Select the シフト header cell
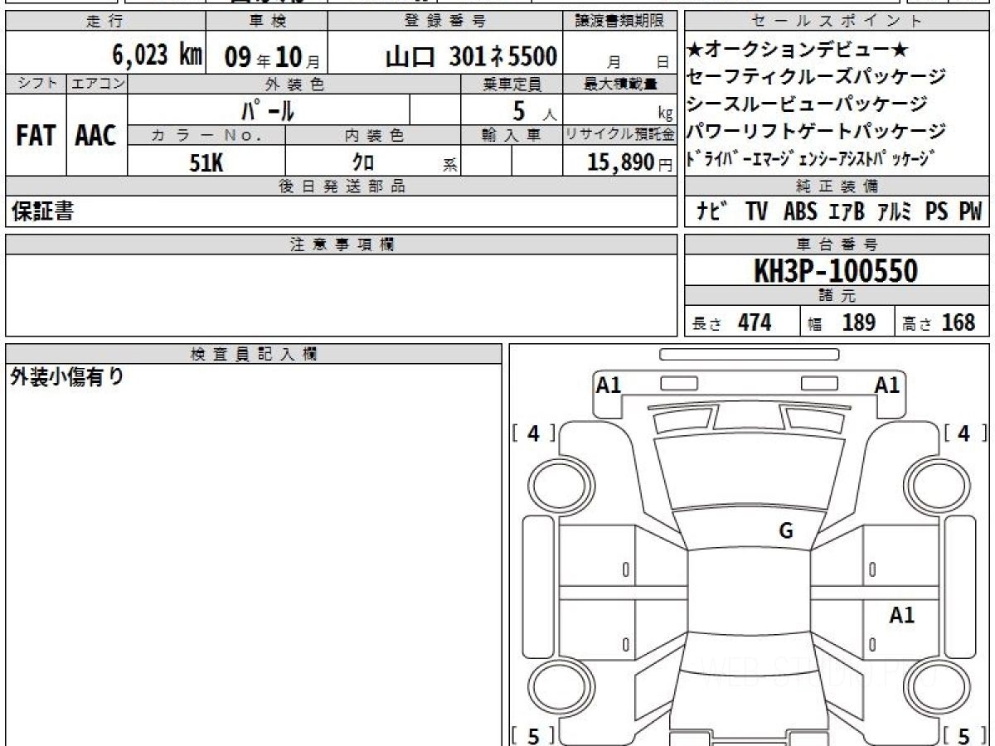The height and width of the screenshot is (746, 995). (x=36, y=84)
